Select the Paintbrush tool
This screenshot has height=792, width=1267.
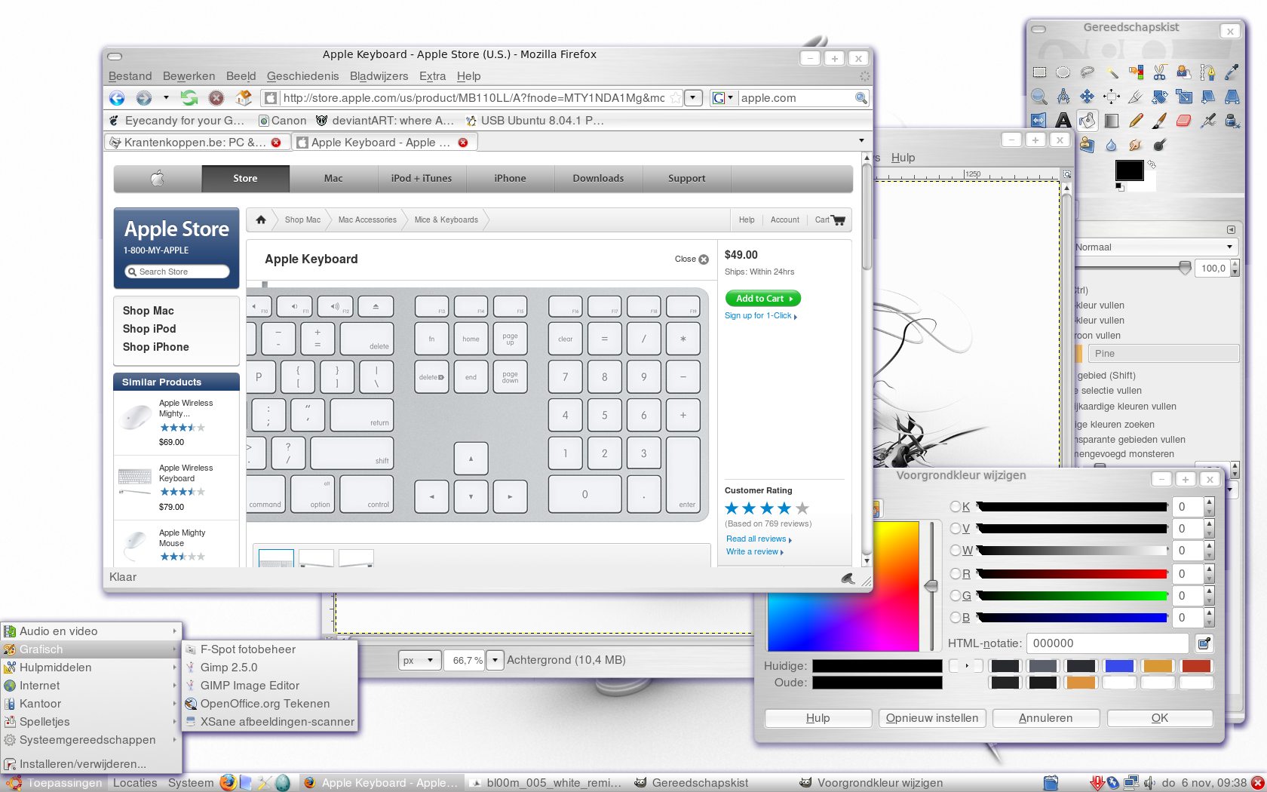click(x=1160, y=121)
